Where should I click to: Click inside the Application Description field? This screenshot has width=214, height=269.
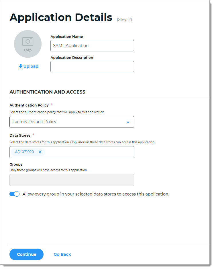[x=92, y=67]
